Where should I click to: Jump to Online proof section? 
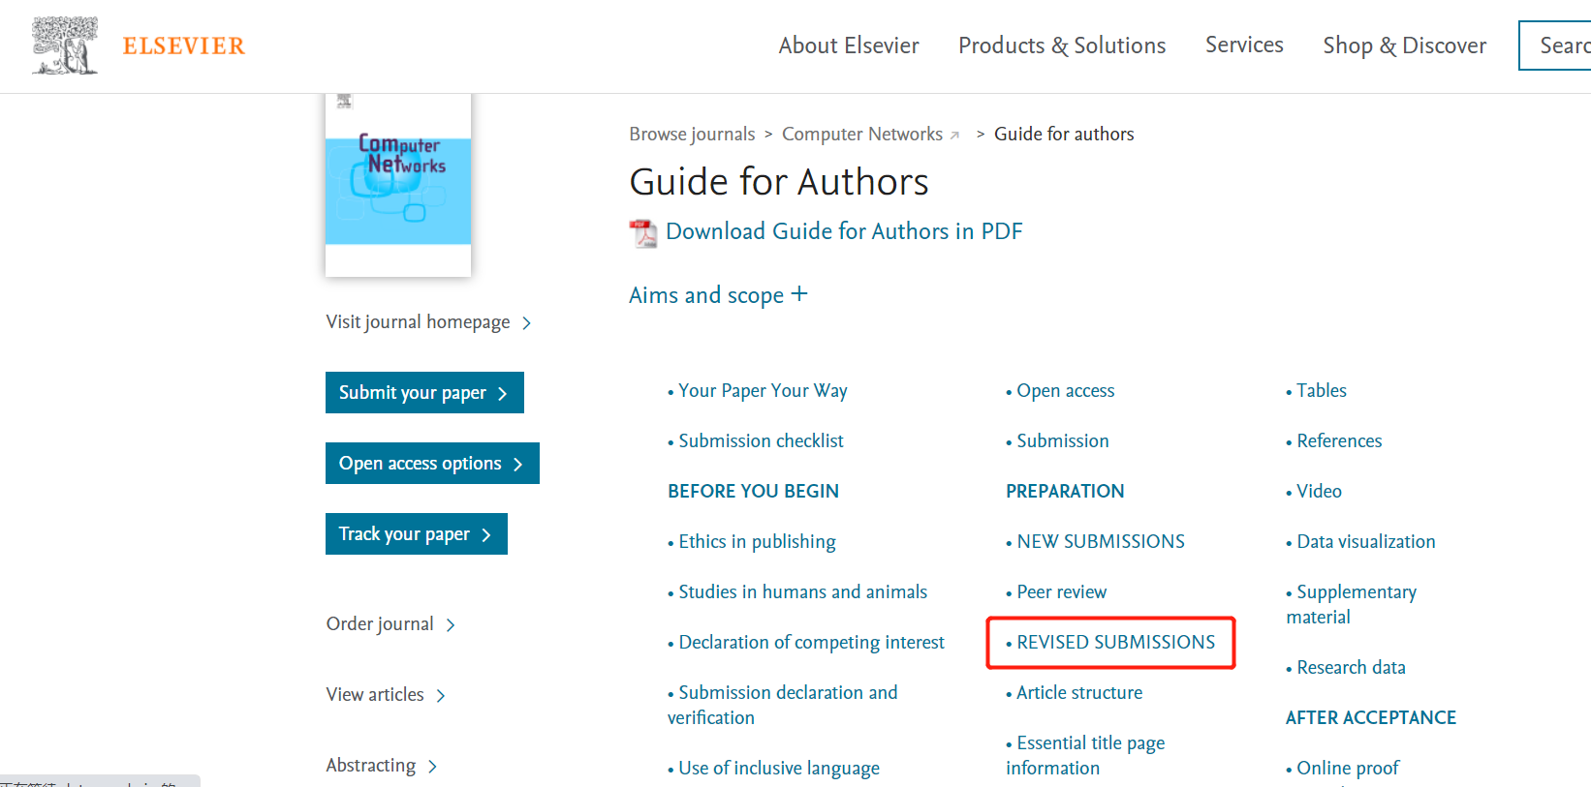click(x=1348, y=769)
